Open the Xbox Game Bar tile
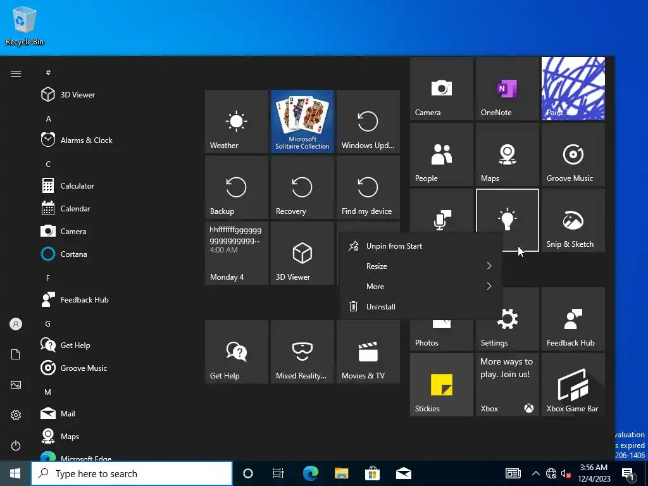Image resolution: width=648 pixels, height=486 pixels. 573,385
